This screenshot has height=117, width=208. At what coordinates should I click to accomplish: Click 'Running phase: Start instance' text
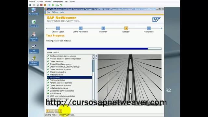coord(58,41)
